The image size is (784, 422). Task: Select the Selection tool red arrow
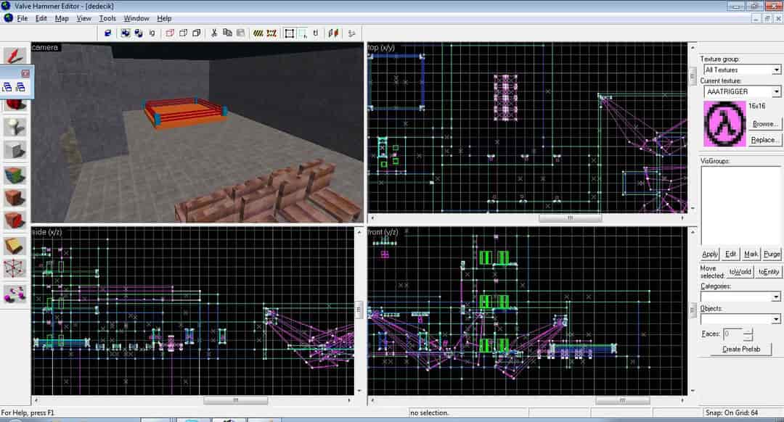[15, 55]
